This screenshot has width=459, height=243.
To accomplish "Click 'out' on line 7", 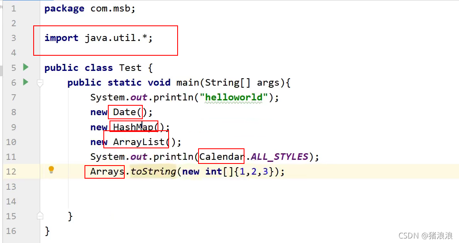I will (139, 98).
